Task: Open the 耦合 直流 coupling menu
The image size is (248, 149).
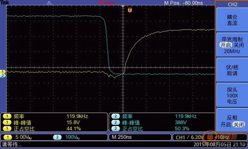Action: [232, 20]
